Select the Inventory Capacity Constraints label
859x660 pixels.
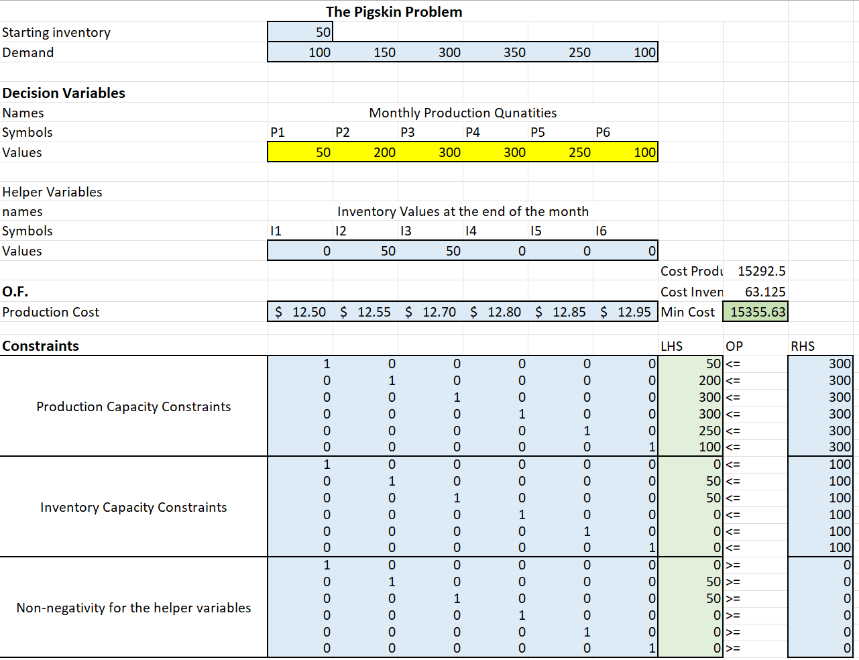tap(133, 507)
